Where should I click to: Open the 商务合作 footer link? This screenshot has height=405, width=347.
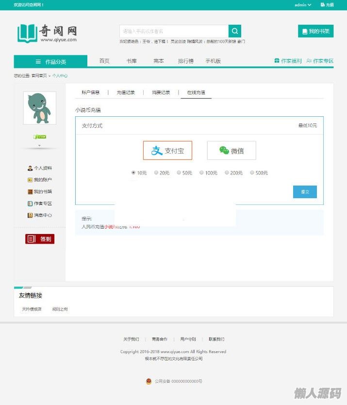[x=159, y=339]
